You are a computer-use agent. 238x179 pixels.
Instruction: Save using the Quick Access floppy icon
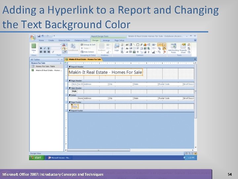39,36
